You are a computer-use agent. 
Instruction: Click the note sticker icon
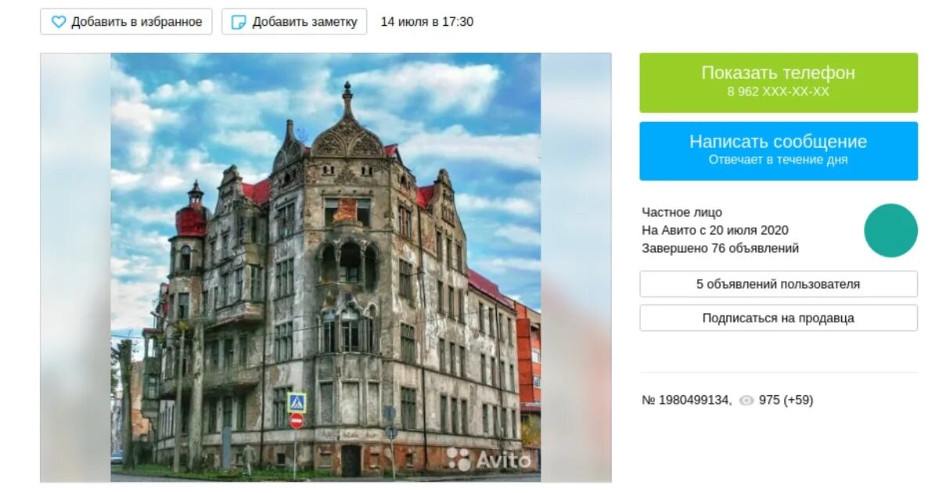pos(239,22)
